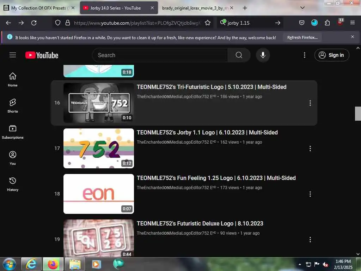Click the search magnifier button

coord(239,55)
